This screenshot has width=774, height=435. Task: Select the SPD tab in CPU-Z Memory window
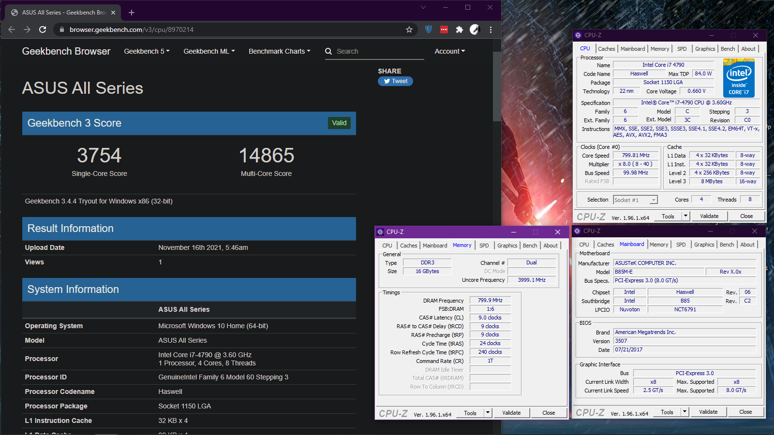(484, 246)
